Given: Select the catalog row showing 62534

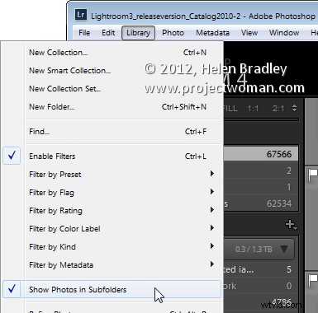Looking at the screenshot, I should 261,203.
